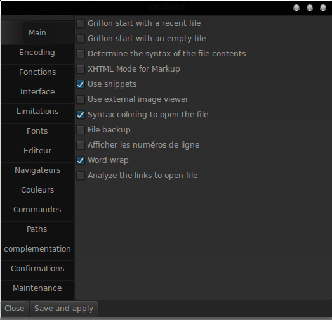Click the Save and apply button

[x=63, y=309]
